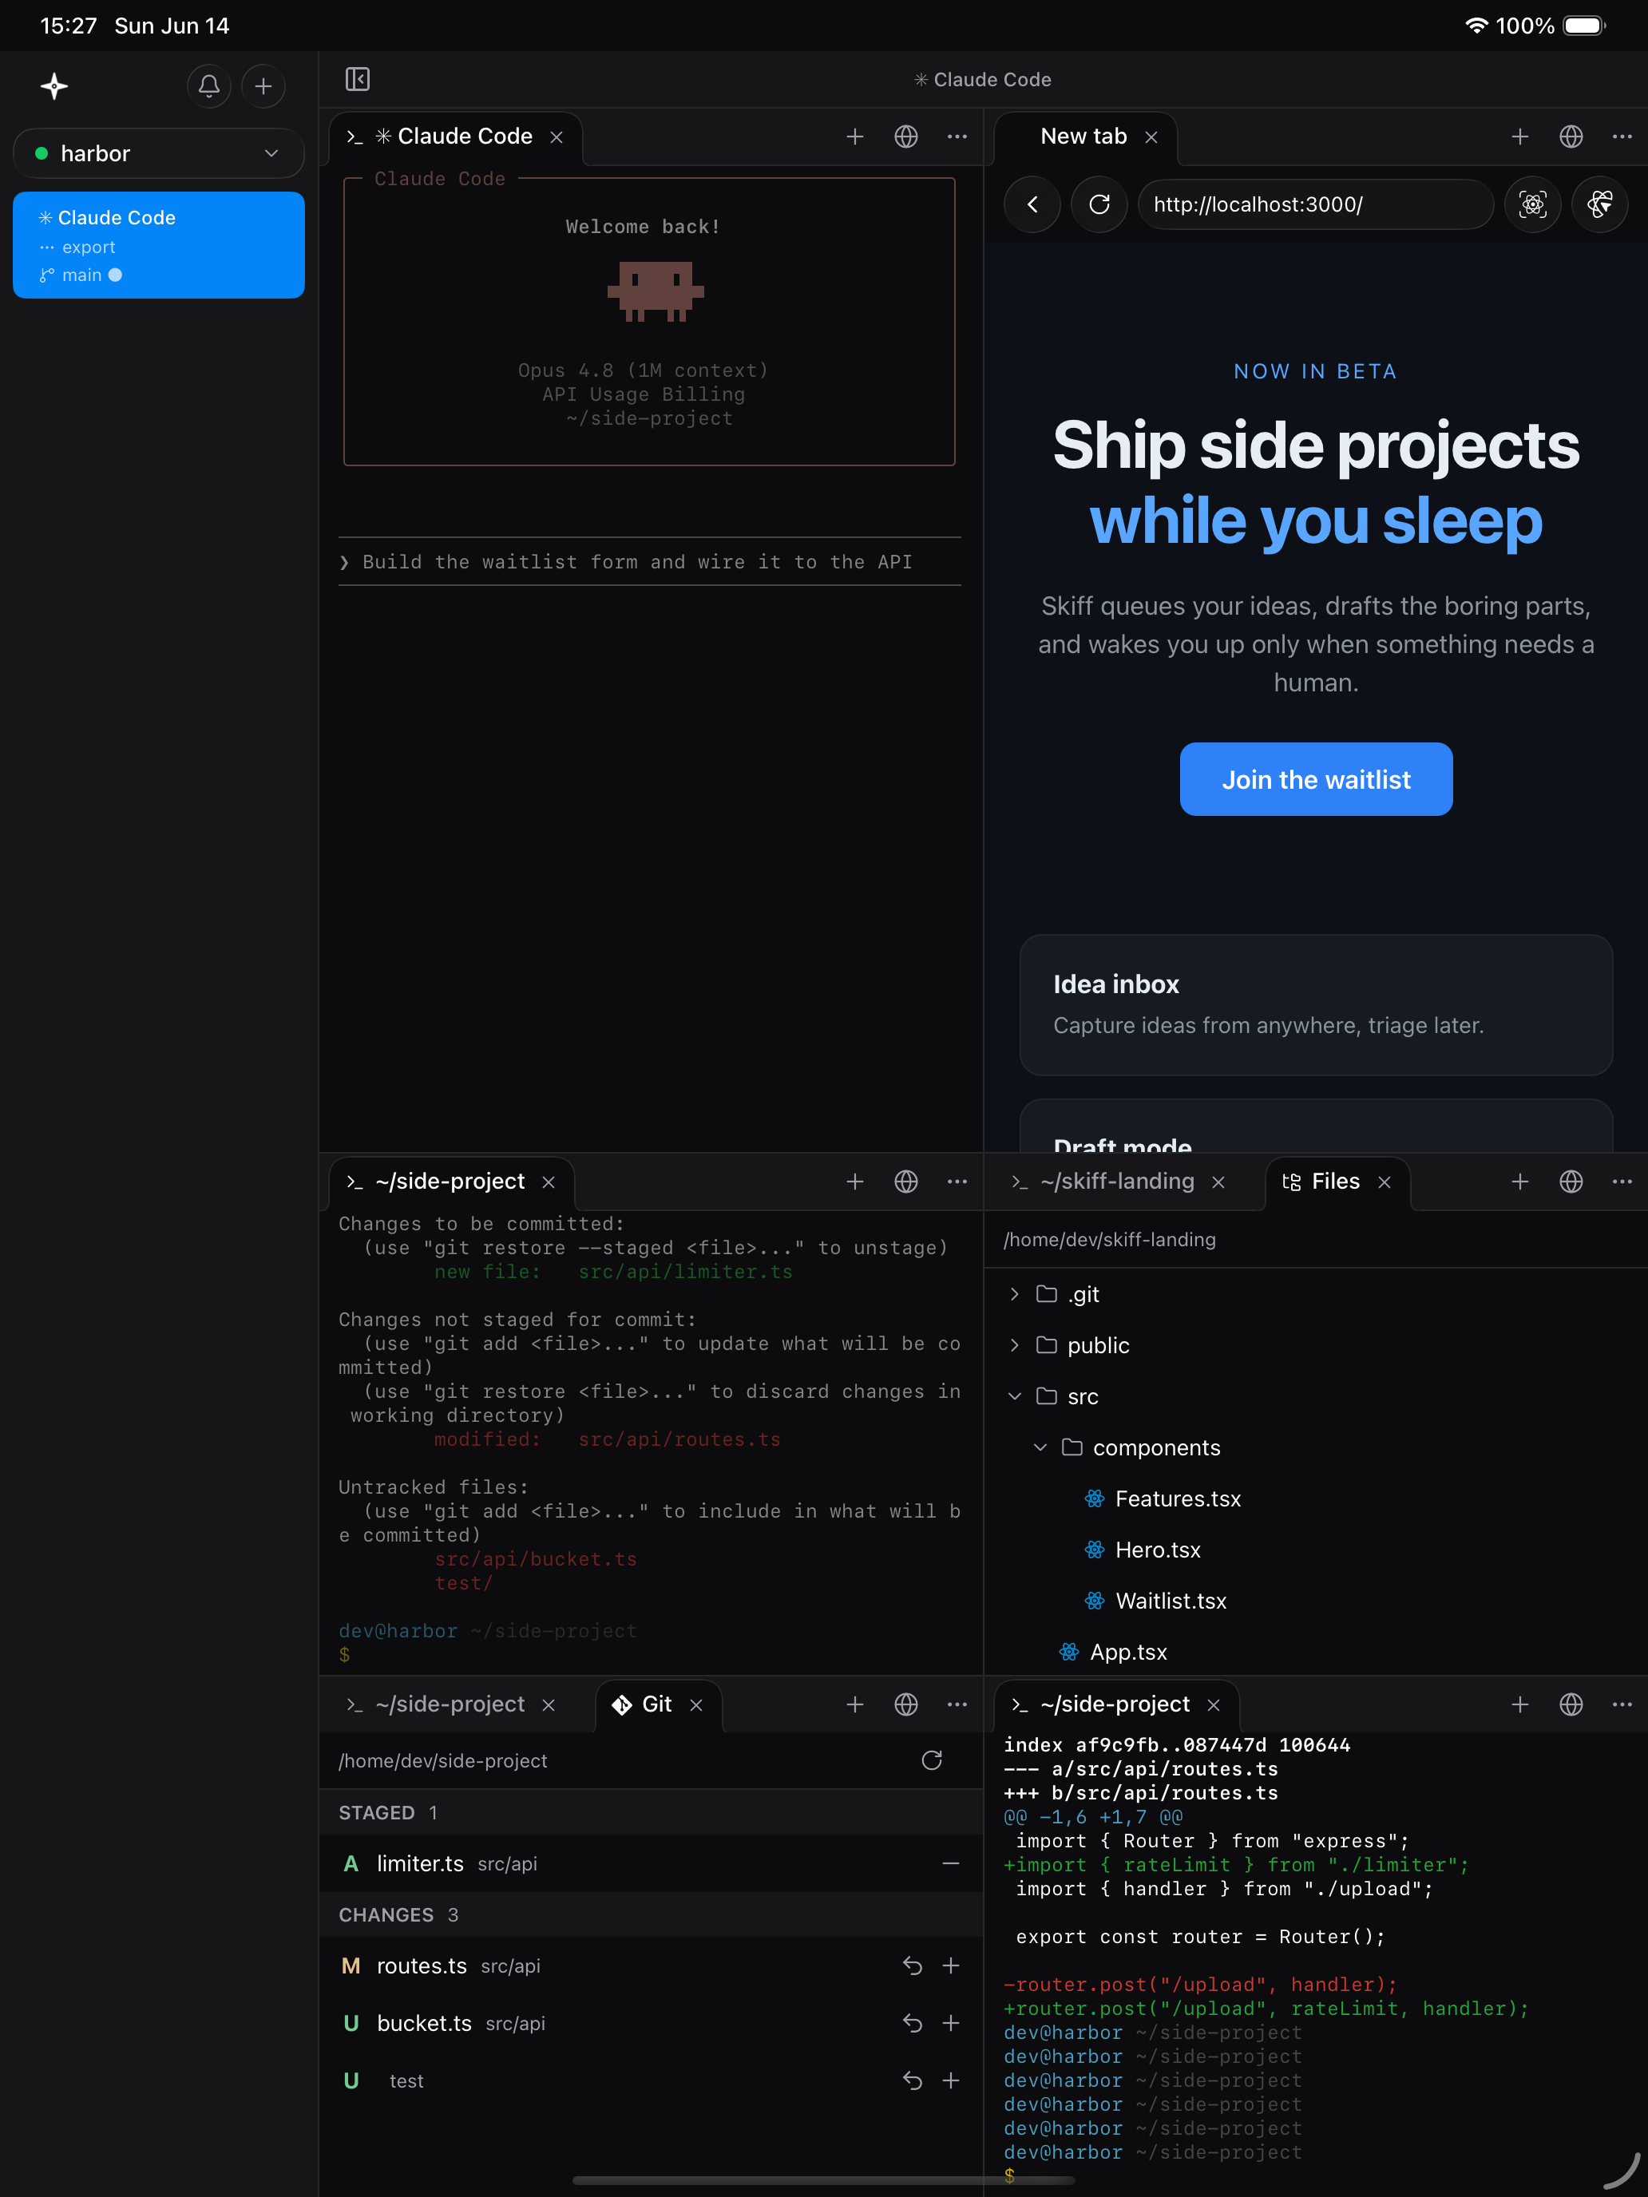Add new tab in middle-left ~/side-project pane
This screenshot has height=2197, width=1648.
click(x=855, y=1182)
